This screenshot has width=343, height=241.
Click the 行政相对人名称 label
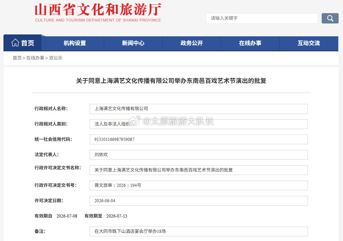51,109
